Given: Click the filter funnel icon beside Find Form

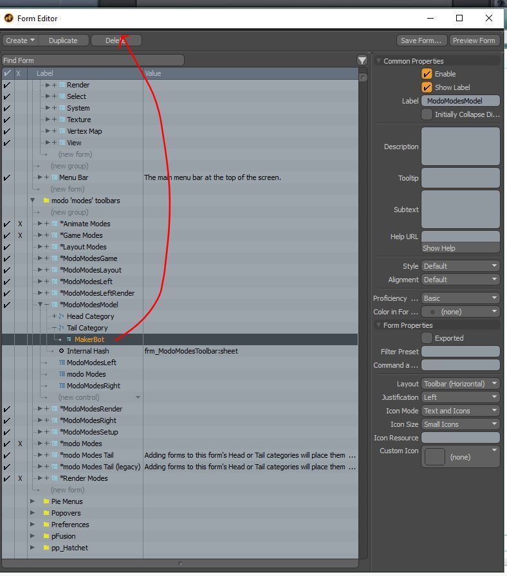Looking at the screenshot, I should pyautogui.click(x=362, y=60).
